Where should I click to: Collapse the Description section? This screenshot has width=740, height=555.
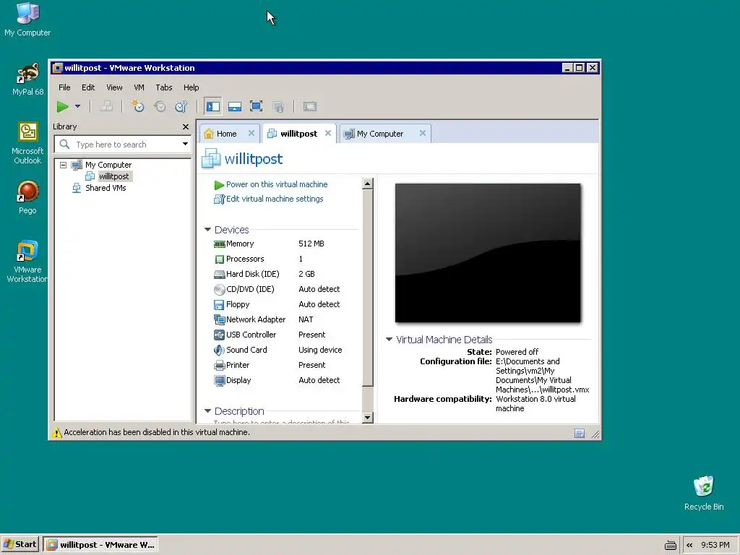click(207, 410)
